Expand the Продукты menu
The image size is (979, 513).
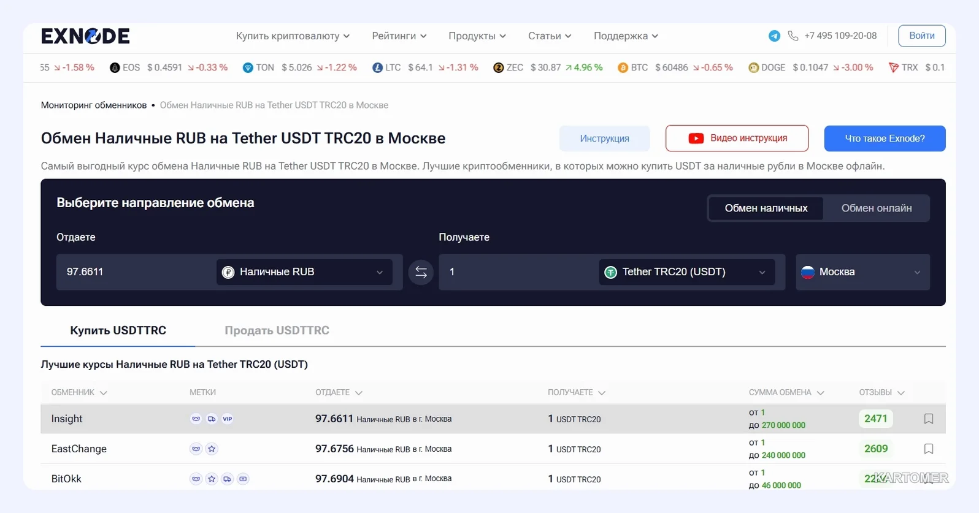point(477,36)
